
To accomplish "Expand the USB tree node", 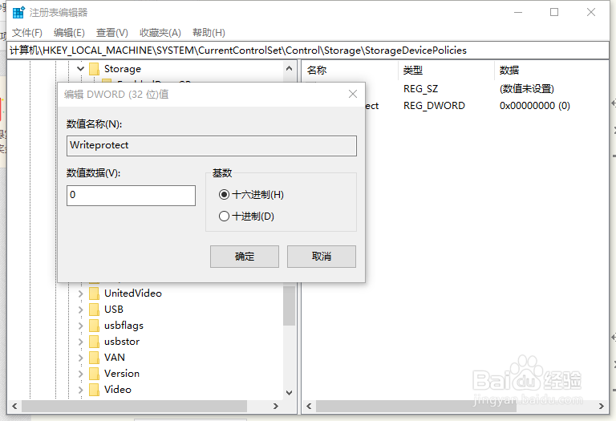I will click(x=80, y=310).
